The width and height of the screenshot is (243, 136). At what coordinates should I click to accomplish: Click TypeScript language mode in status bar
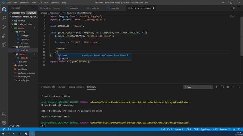pos(206,129)
